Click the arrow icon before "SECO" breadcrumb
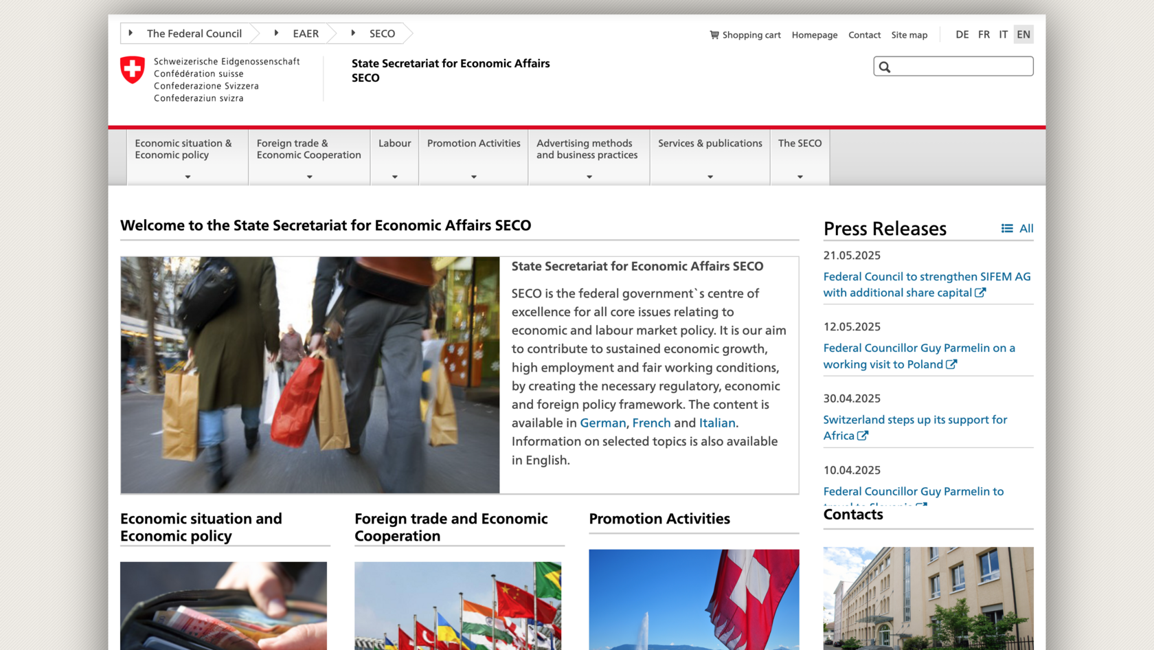Viewport: 1154px width, 650px height. (x=352, y=33)
